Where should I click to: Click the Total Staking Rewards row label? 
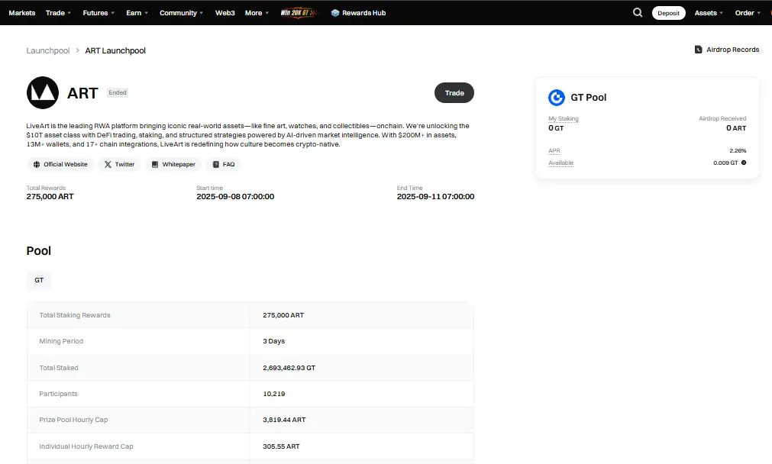[x=75, y=315]
